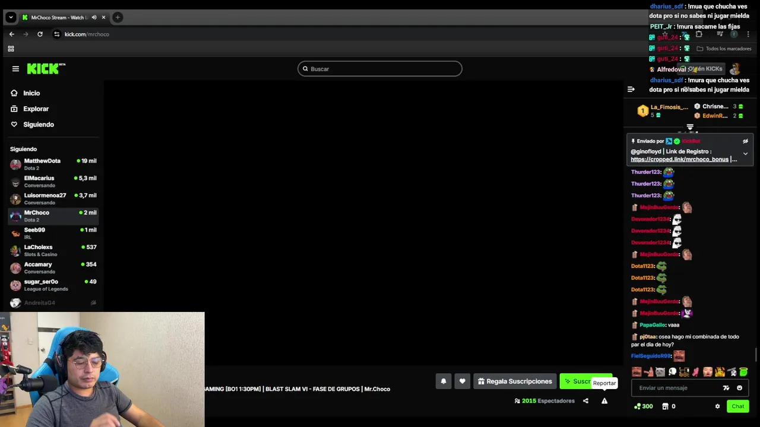Reload the page with the refresh icon
The height and width of the screenshot is (427, 760).
40,34
